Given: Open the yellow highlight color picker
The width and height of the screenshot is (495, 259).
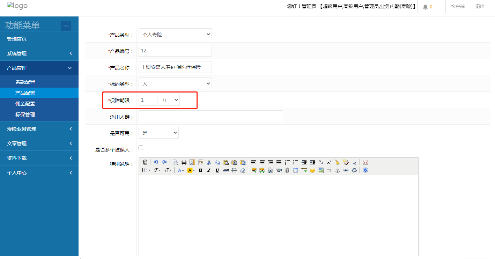Looking at the screenshot, I should (x=191, y=170).
